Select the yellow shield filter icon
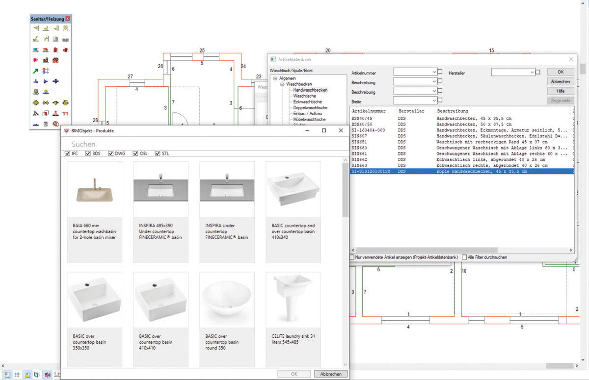589x380 pixels. tap(55, 102)
